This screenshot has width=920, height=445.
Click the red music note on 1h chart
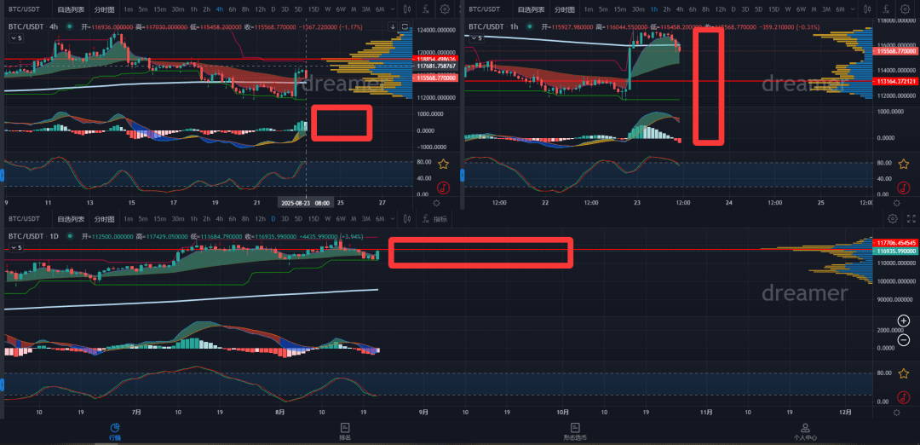click(x=904, y=188)
